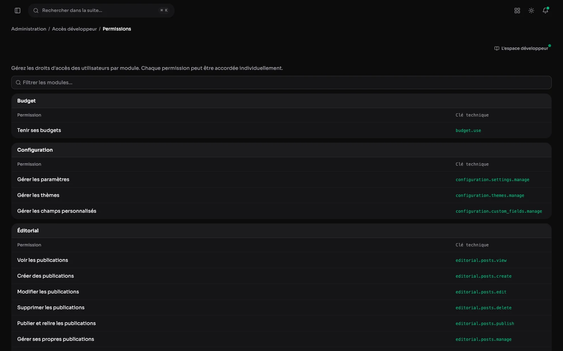
Task: Toggle the sidebar panel icon
Action: point(18,11)
